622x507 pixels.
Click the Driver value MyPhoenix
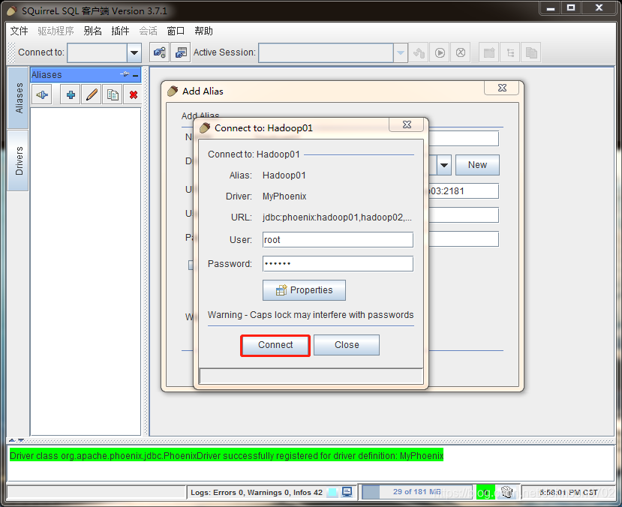[284, 196]
